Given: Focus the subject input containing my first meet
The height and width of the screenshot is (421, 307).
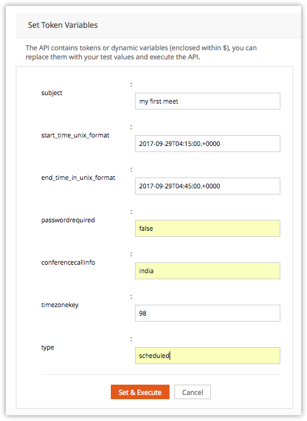Looking at the screenshot, I should click(208, 101).
